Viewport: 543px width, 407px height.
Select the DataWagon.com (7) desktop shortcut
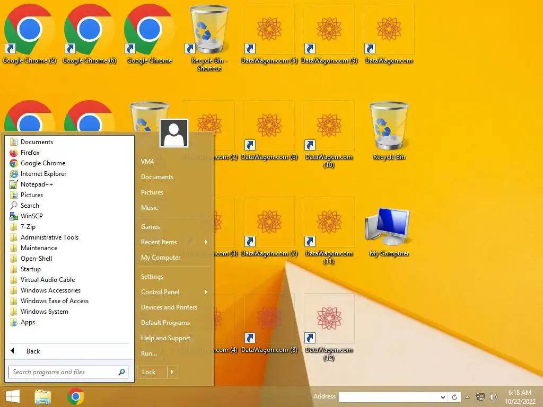269,227
